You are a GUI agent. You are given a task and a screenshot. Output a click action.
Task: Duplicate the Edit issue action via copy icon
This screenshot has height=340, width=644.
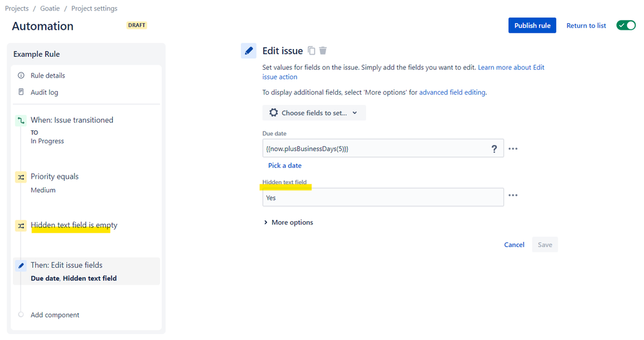312,50
